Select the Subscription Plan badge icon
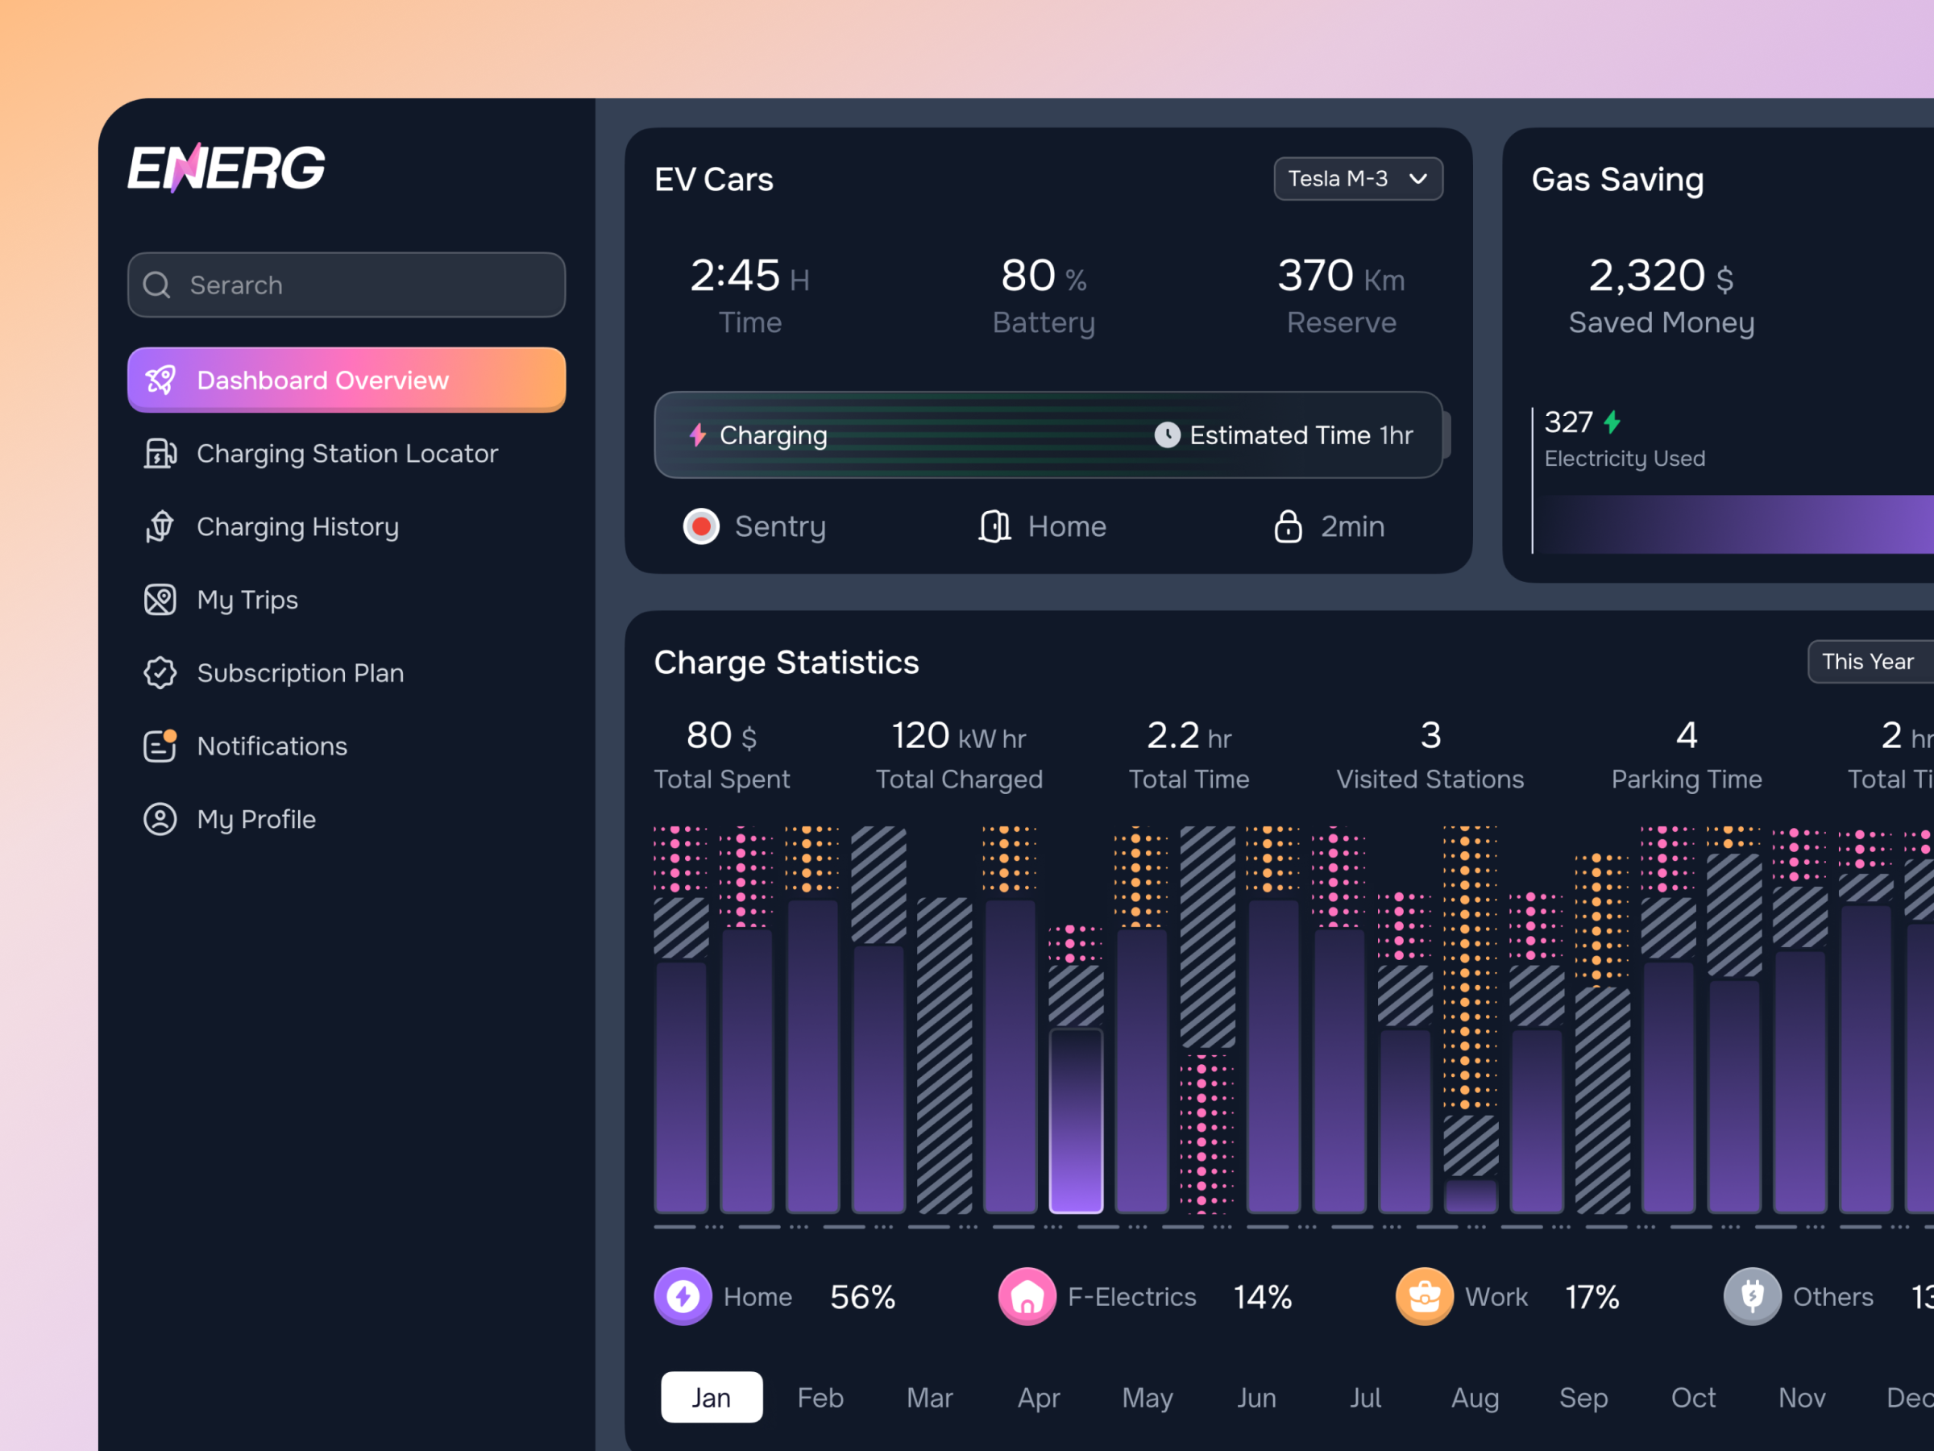The width and height of the screenshot is (1934, 1451). [161, 672]
